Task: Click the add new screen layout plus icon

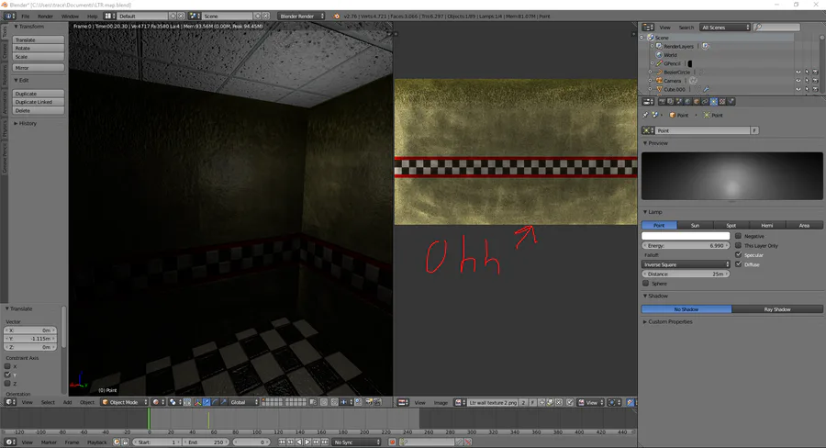Action: 173,17
